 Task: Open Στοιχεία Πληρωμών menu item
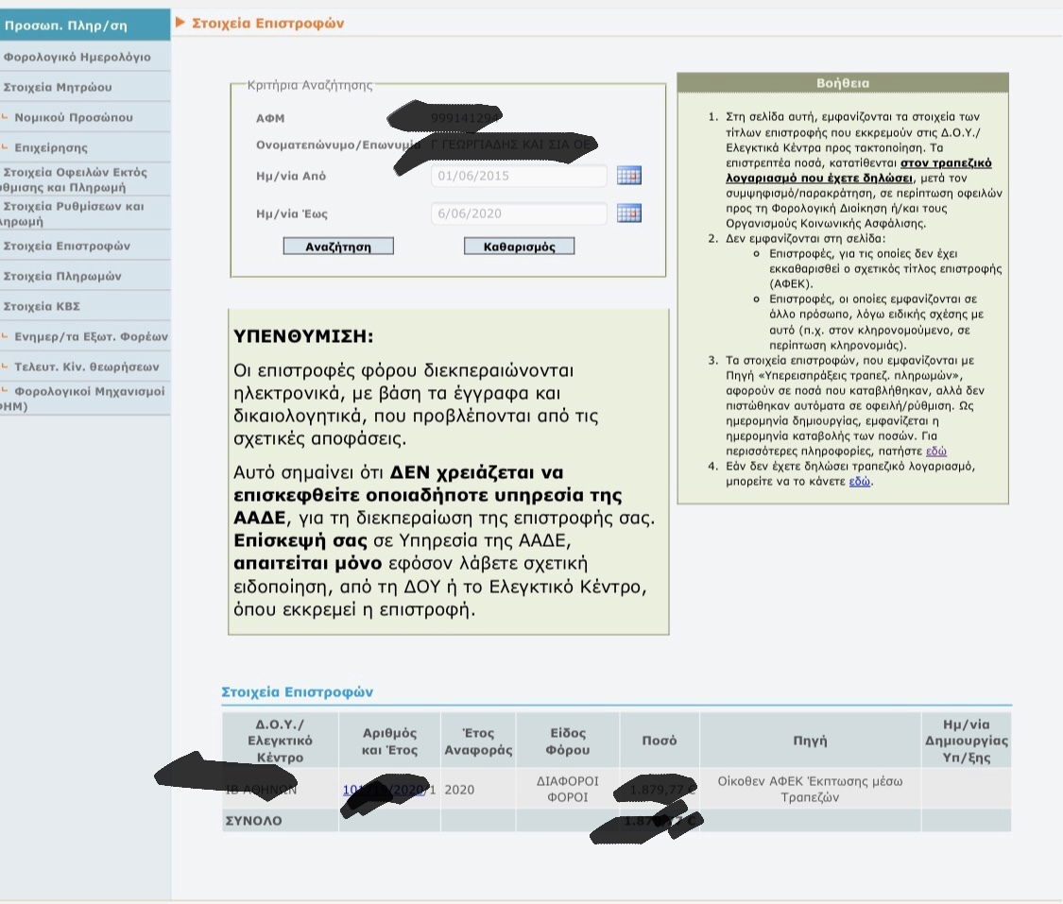click(62, 277)
